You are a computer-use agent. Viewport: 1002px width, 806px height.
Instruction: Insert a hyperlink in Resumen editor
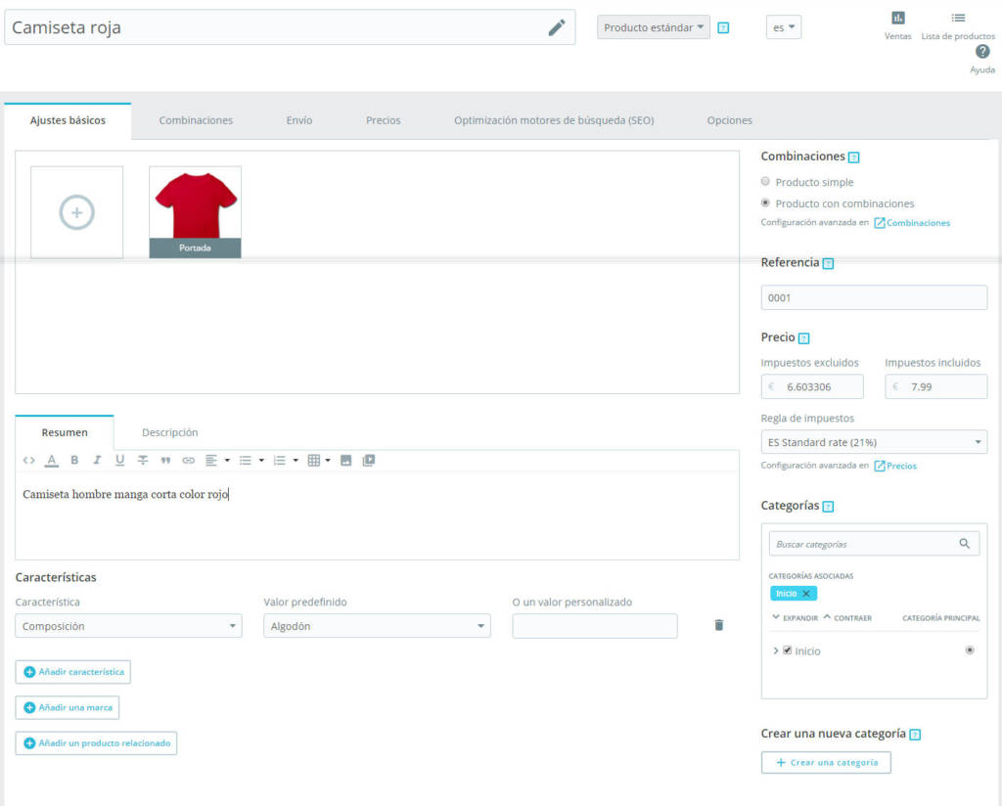tap(188, 460)
